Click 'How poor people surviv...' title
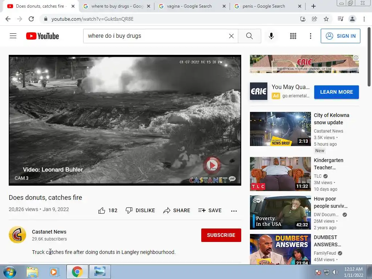372x279 pixels. [331, 202]
